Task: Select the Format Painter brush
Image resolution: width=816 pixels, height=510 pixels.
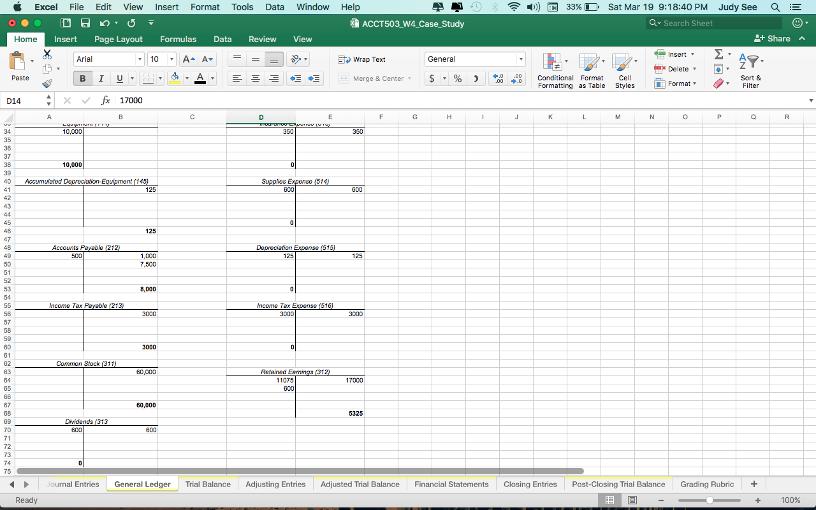Action: click(x=47, y=84)
